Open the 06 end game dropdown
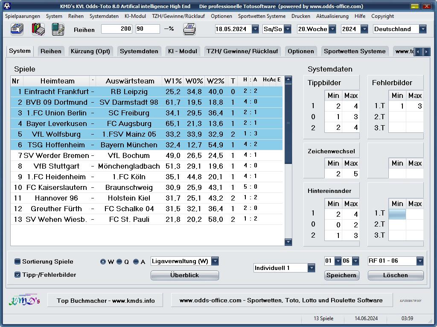This screenshot has width=437, height=327. [x=355, y=261]
